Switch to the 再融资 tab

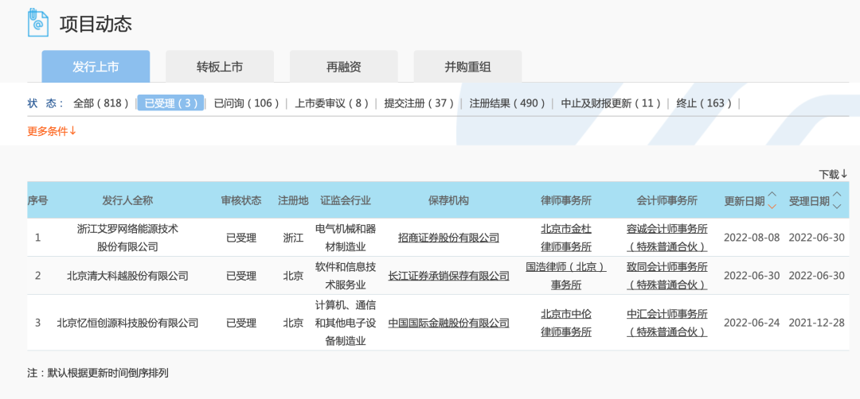[x=344, y=67]
